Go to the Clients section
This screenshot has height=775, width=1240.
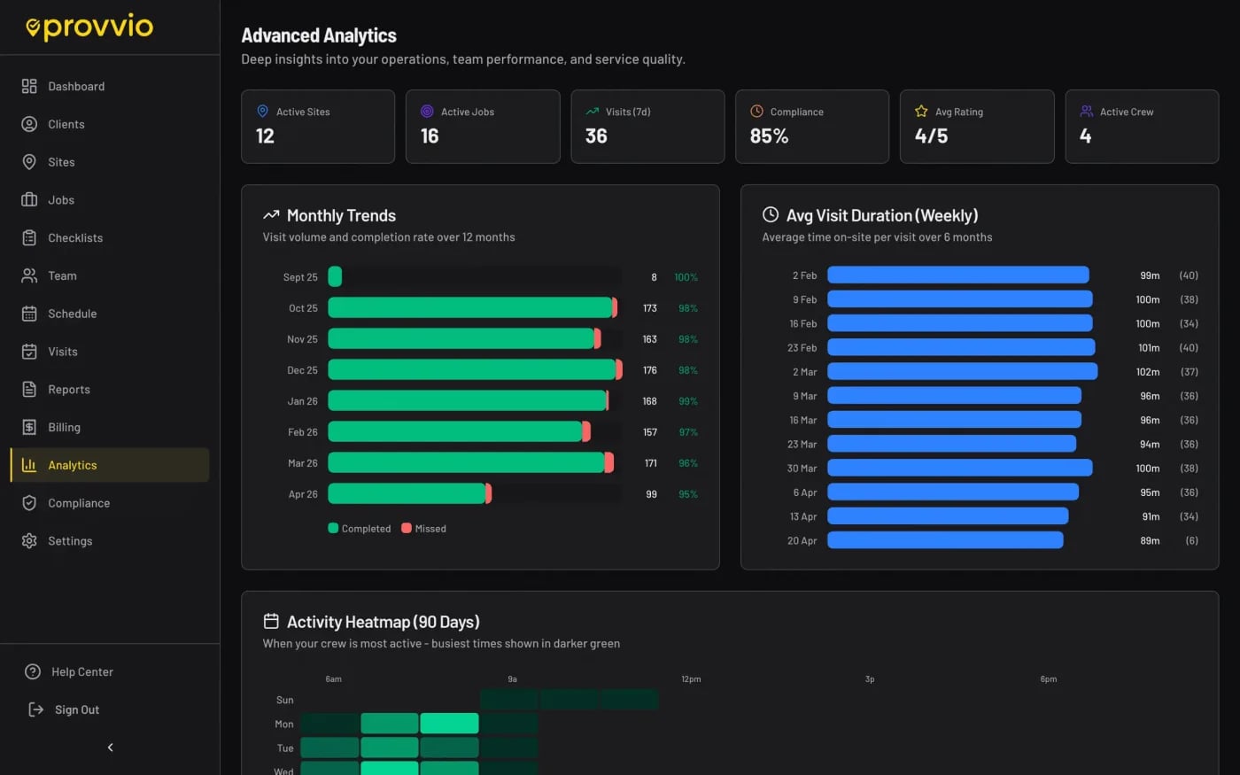(110, 124)
